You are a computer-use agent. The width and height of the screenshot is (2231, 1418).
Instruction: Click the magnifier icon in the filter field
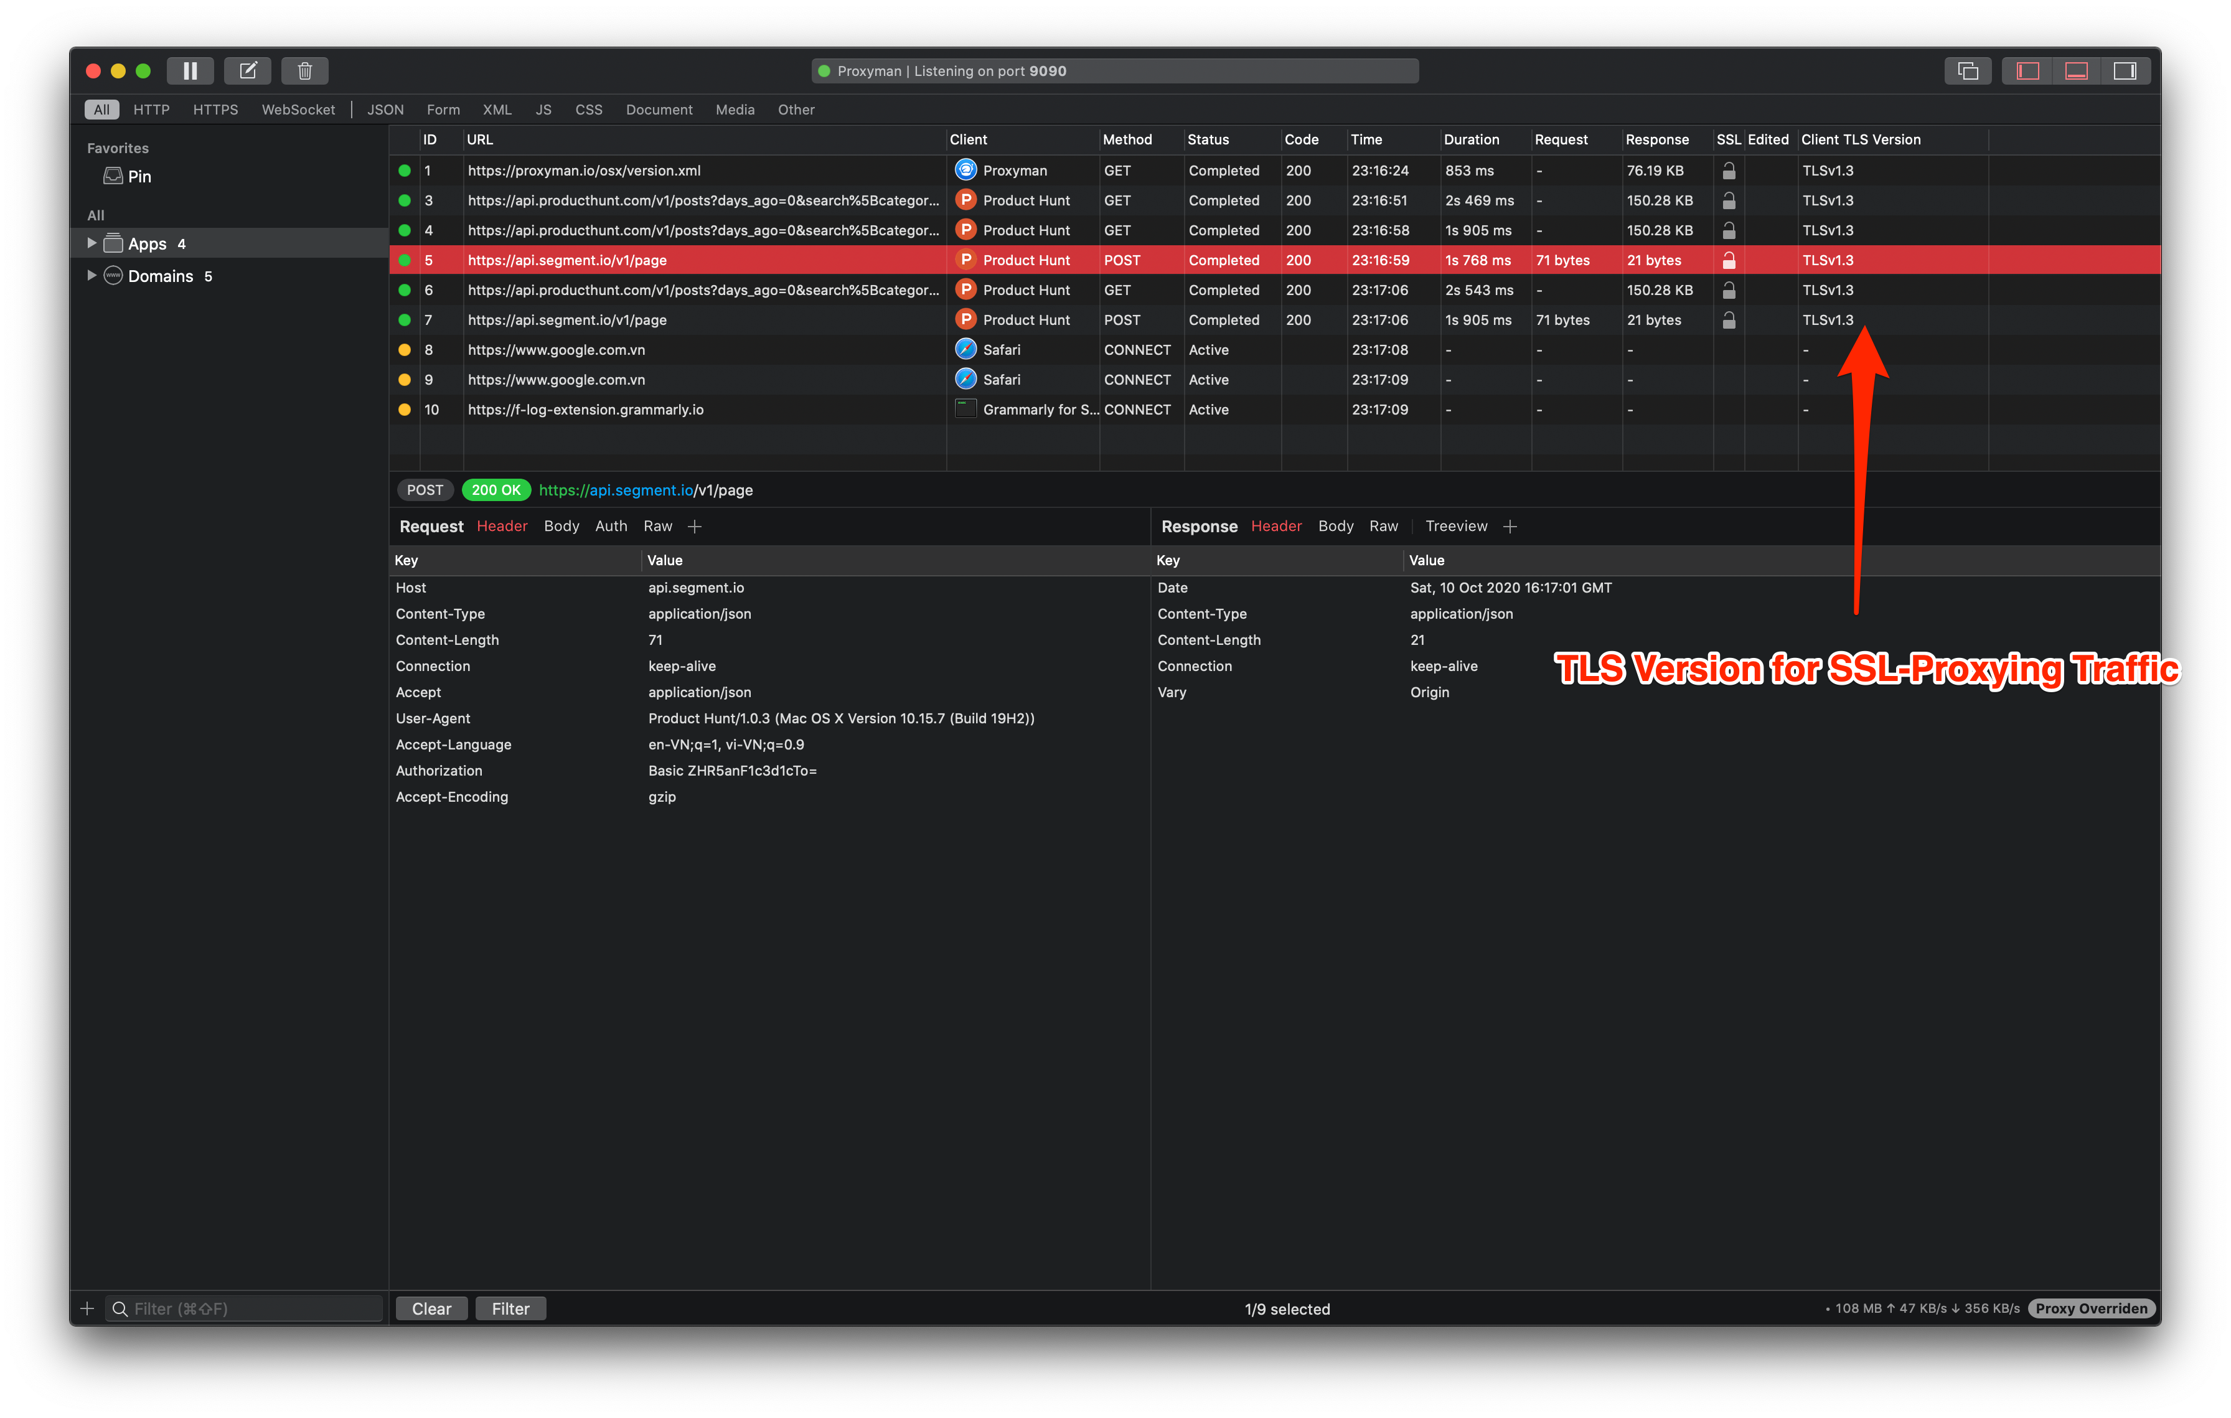tap(120, 1308)
